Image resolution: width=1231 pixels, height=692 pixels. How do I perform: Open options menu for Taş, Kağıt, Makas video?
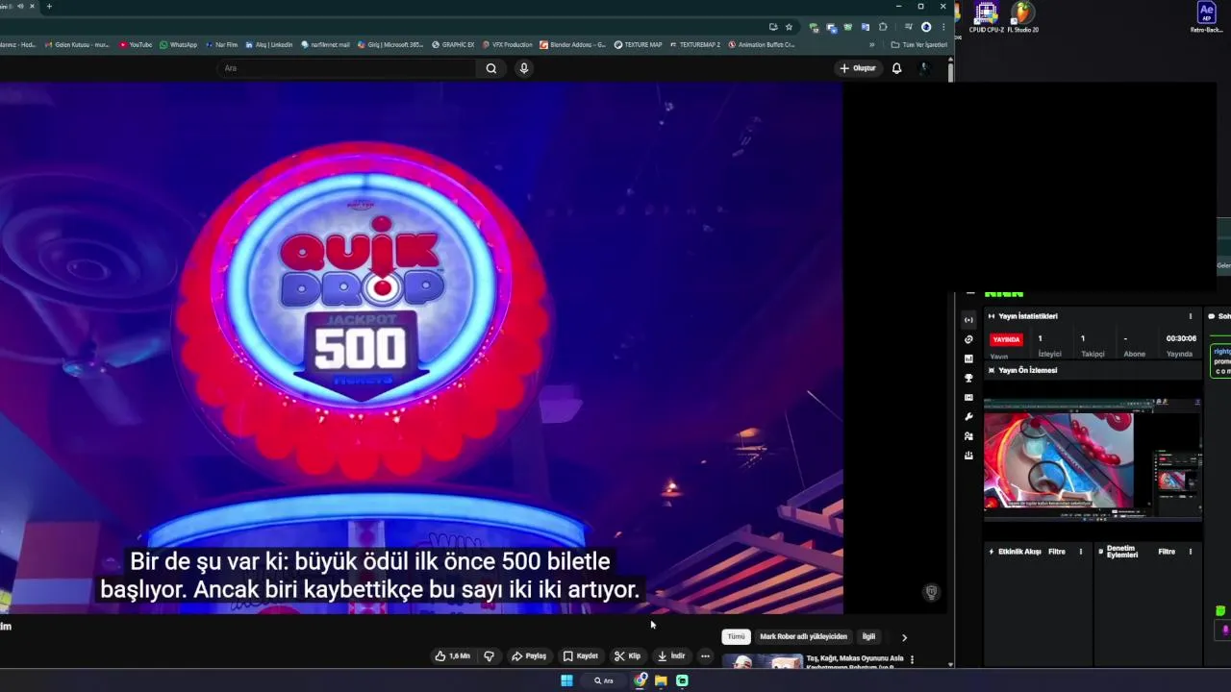click(912, 659)
